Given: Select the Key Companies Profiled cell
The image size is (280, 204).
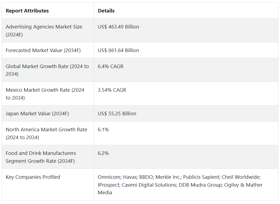Looking at the screenshot, I should click(33, 177).
